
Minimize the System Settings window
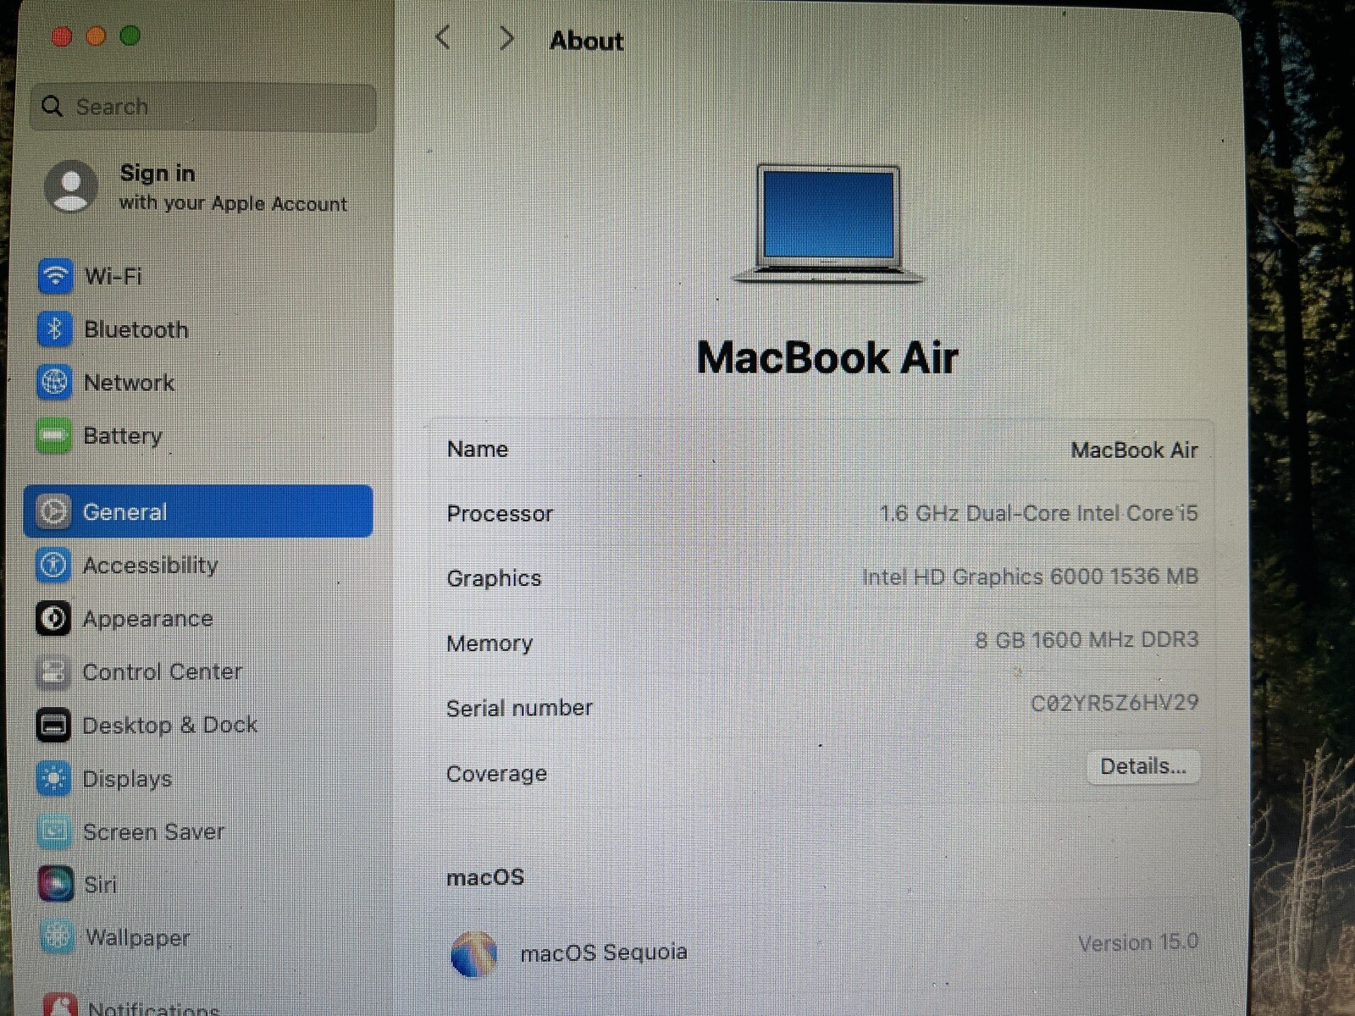[x=96, y=36]
